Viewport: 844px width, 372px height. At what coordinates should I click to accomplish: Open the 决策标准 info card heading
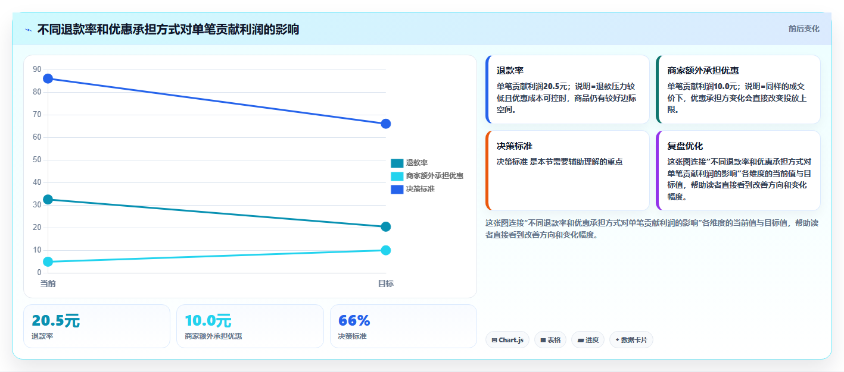tap(515, 146)
